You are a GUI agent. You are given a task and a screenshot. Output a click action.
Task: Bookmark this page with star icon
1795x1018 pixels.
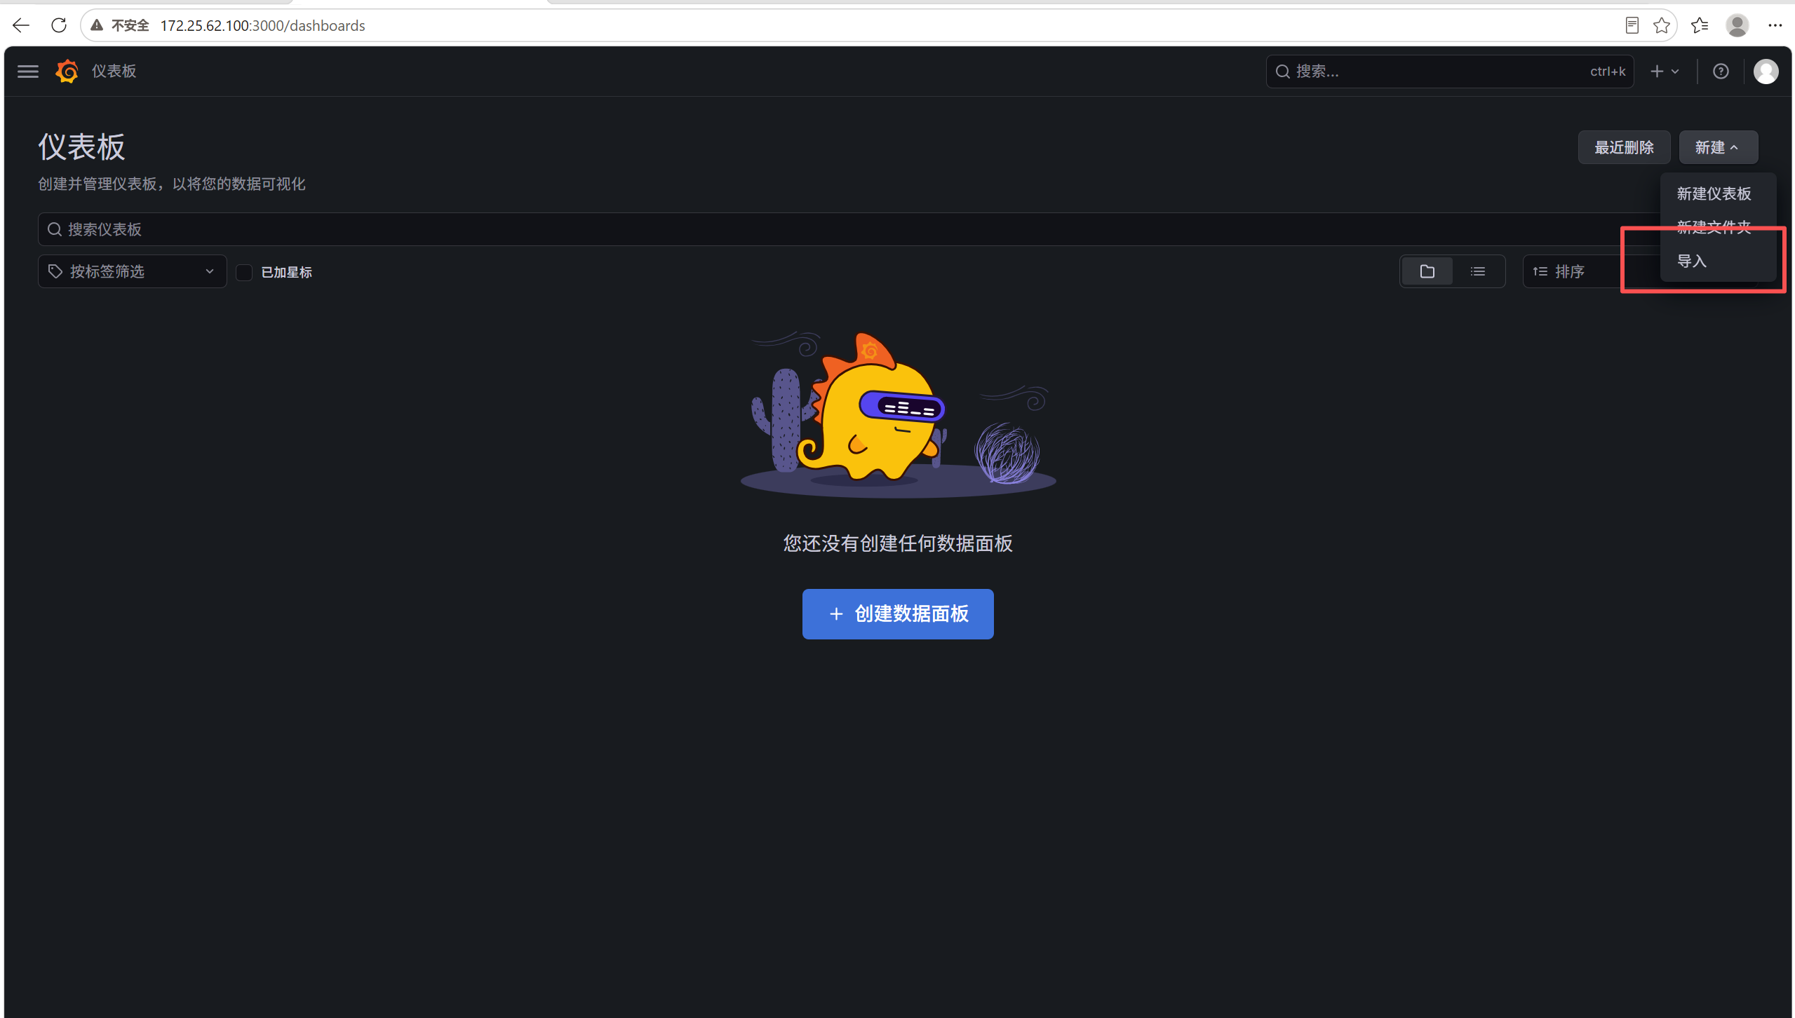1661,26
